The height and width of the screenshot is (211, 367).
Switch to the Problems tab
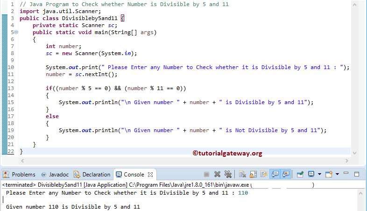click(x=20, y=175)
